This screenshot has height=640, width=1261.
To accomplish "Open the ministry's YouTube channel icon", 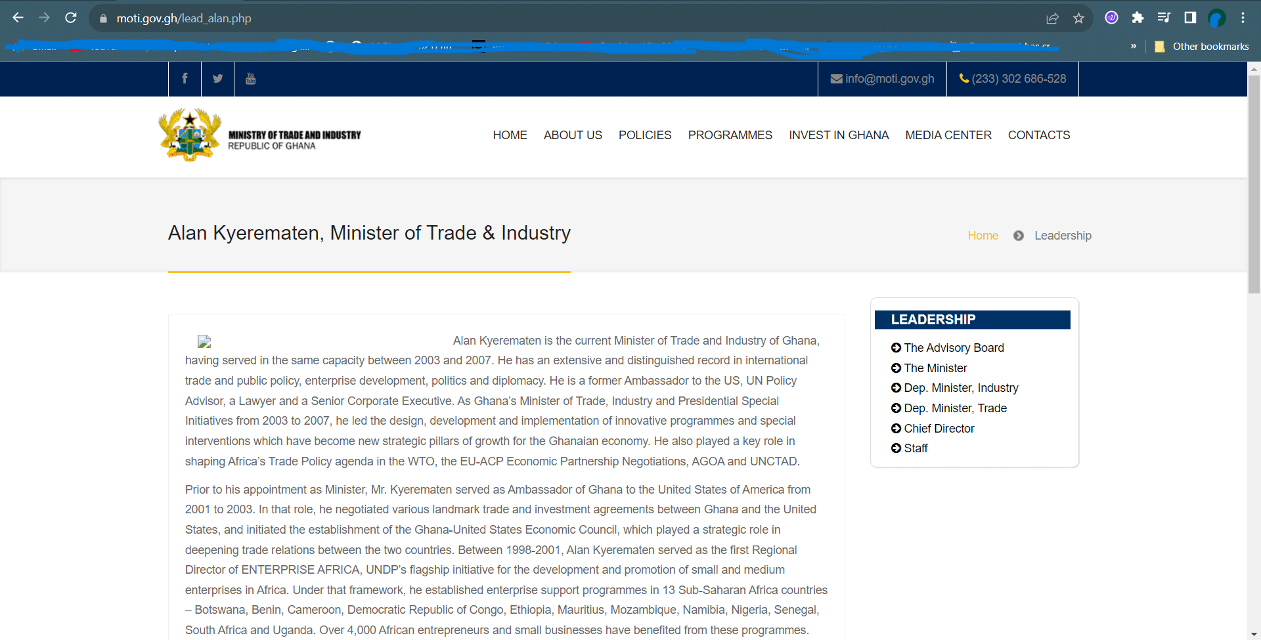I will click(250, 79).
